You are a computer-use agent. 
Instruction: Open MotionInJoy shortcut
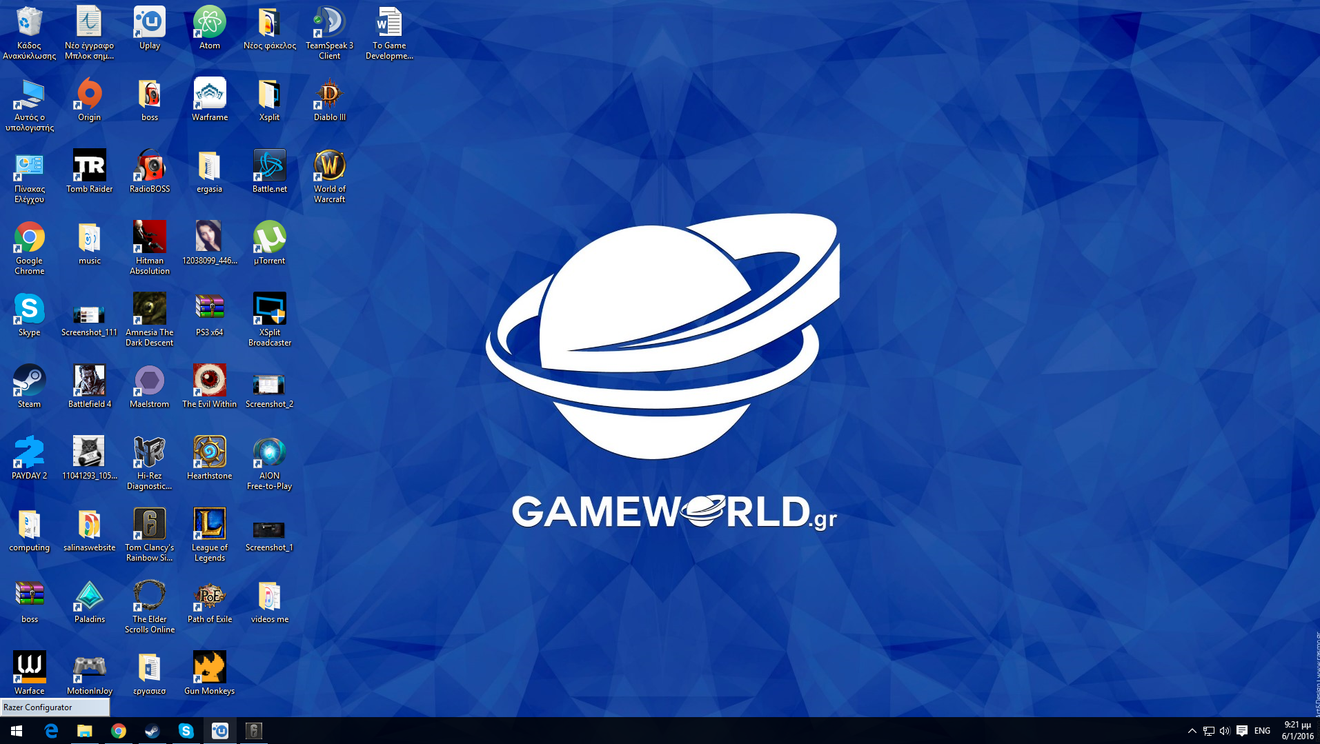click(89, 673)
